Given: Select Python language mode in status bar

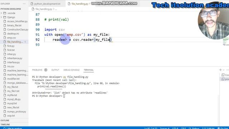Looking at the screenshot, I should 195,128.
